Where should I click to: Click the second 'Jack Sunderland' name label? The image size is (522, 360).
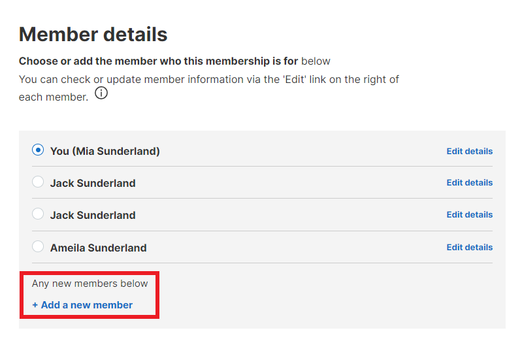[93, 215]
